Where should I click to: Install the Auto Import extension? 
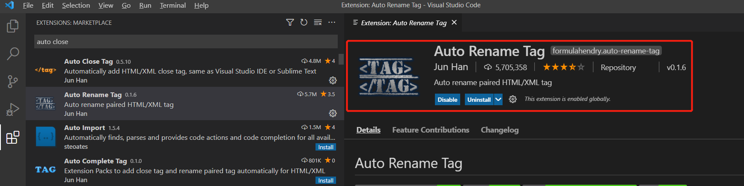(x=326, y=147)
